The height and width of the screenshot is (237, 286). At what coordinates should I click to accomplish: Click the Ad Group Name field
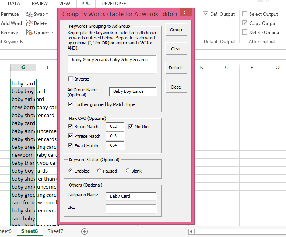pyautogui.click(x=132, y=91)
